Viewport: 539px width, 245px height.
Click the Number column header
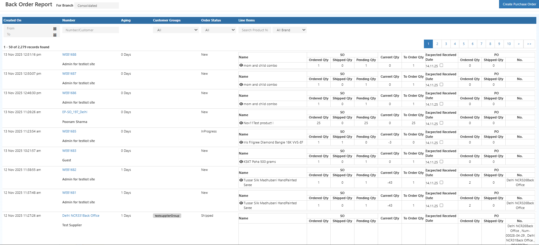69,20
